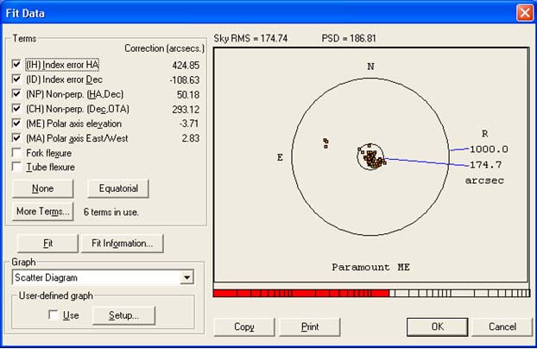Check the Use user-defined graph box
The width and height of the screenshot is (537, 349).
[52, 315]
